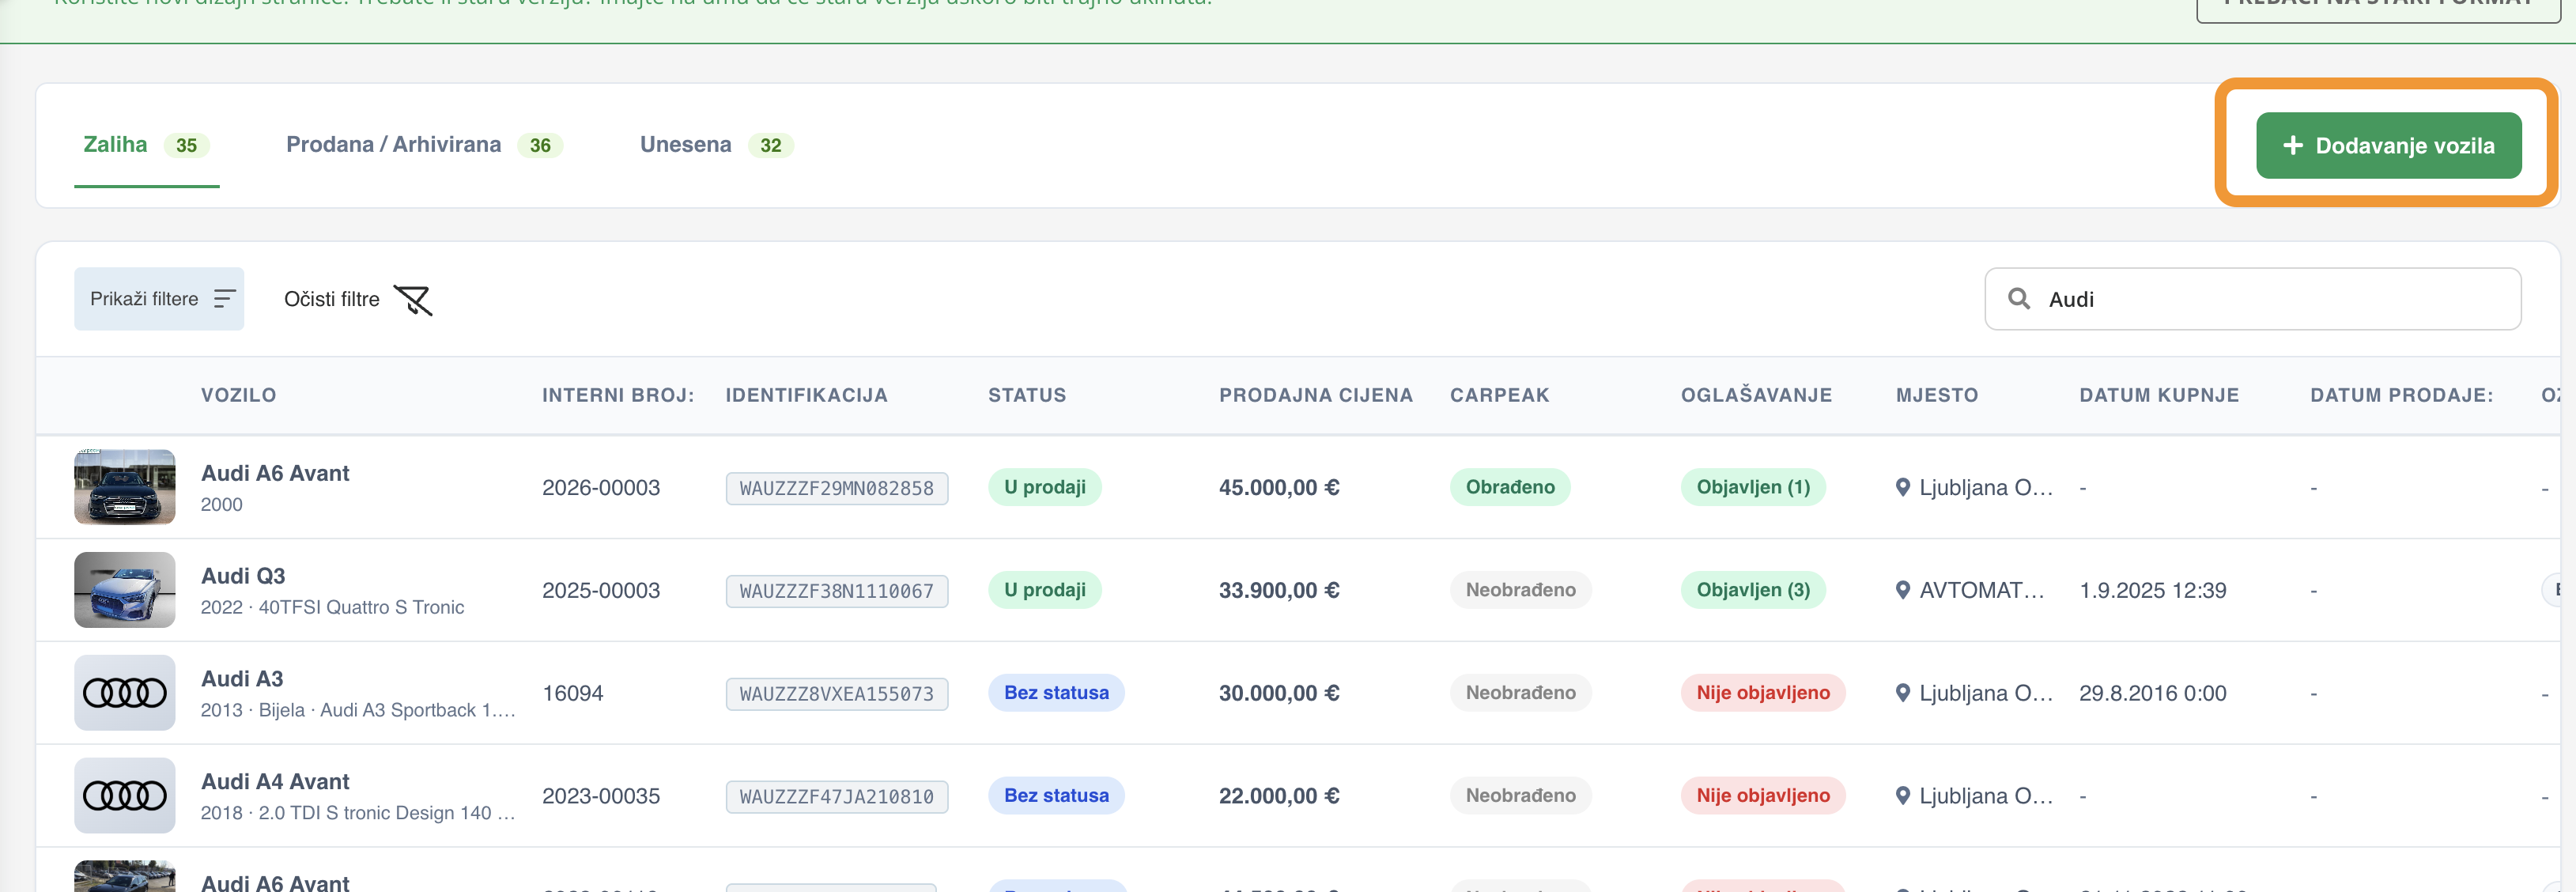This screenshot has height=892, width=2576.
Task: Click Nije objavljeno badge for Audi A3
Action: (x=1763, y=693)
